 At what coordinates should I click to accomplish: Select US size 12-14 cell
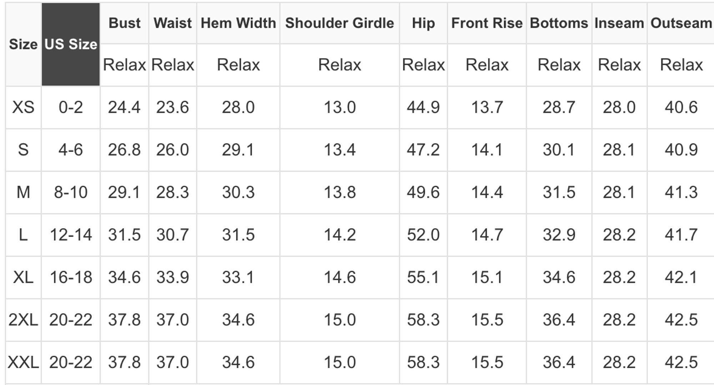click(71, 235)
